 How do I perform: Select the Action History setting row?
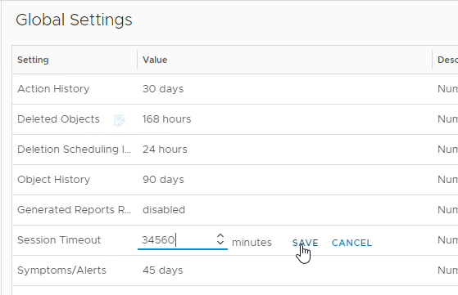(x=235, y=89)
